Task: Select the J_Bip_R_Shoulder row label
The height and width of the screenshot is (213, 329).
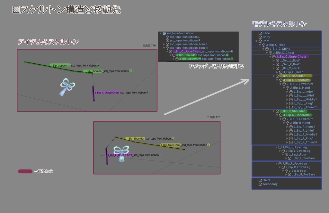Action: [292, 111]
